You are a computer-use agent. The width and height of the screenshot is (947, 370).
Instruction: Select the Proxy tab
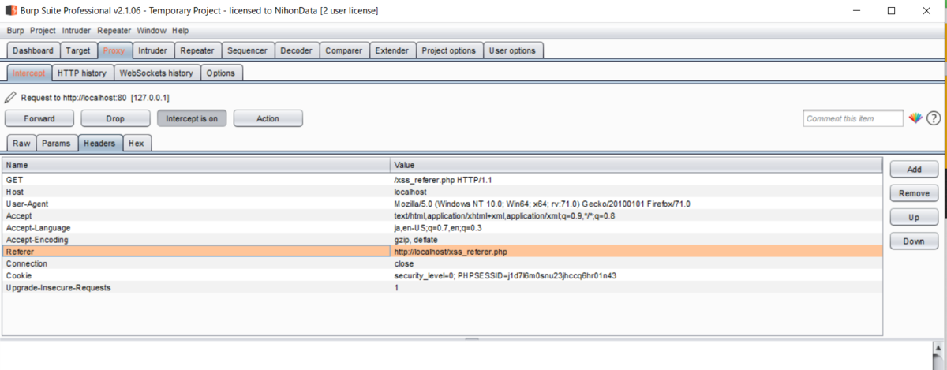pos(114,50)
